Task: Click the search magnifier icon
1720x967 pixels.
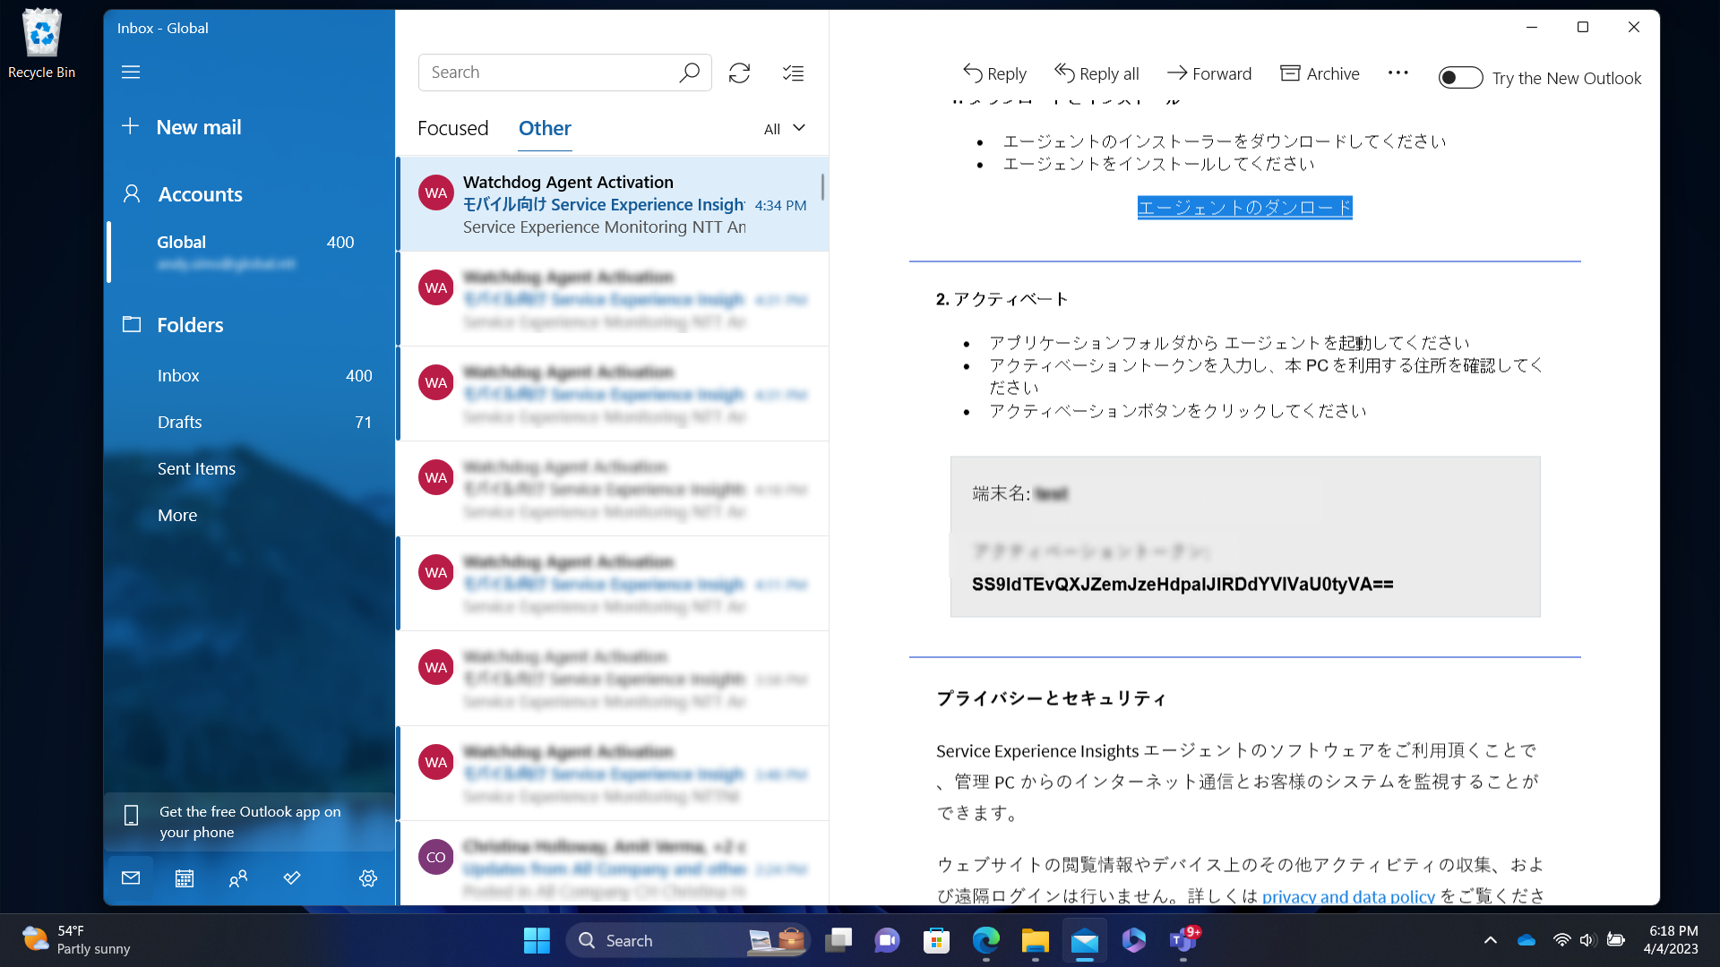Action: (x=689, y=73)
